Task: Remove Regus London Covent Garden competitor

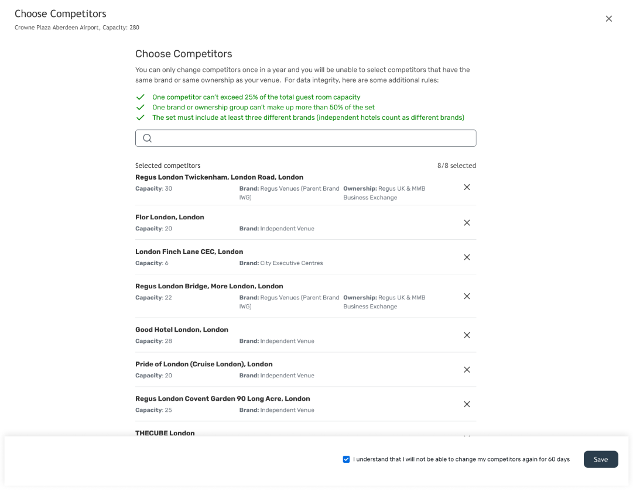Action: tap(467, 404)
